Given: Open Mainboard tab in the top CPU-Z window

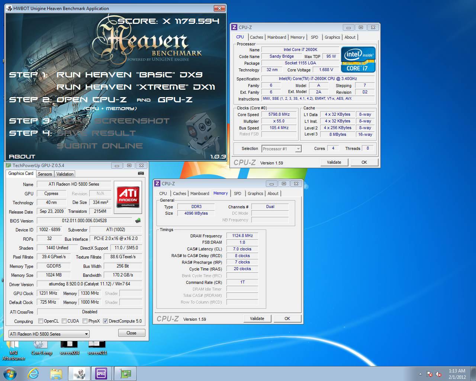Looking at the screenshot, I should (x=277, y=37).
